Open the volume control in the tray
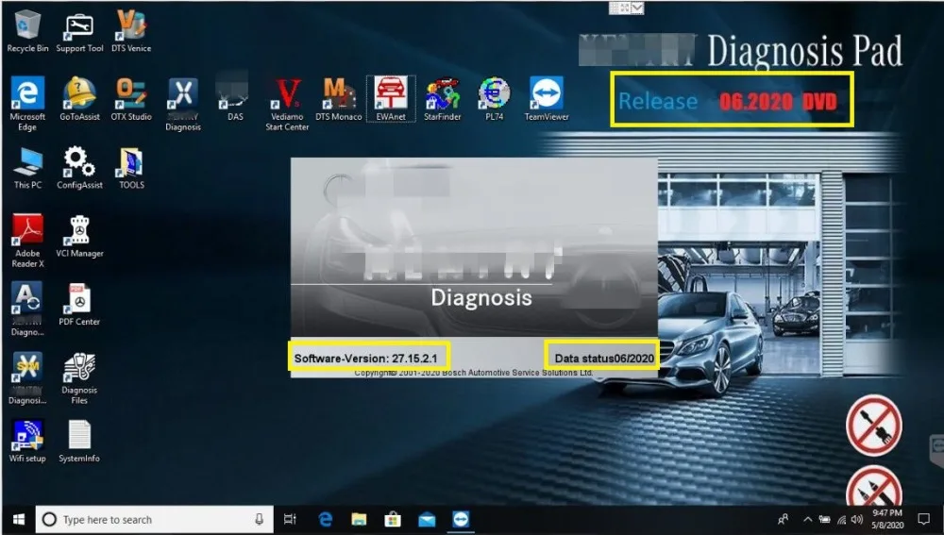The height and width of the screenshot is (535, 944). [857, 519]
